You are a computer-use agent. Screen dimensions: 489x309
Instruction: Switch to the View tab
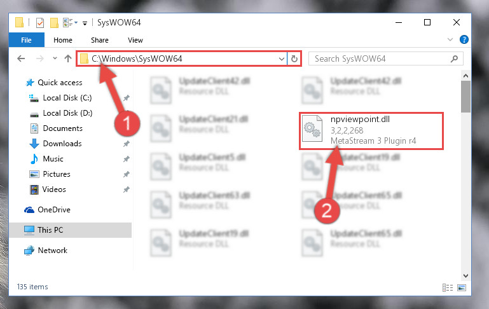pos(135,40)
